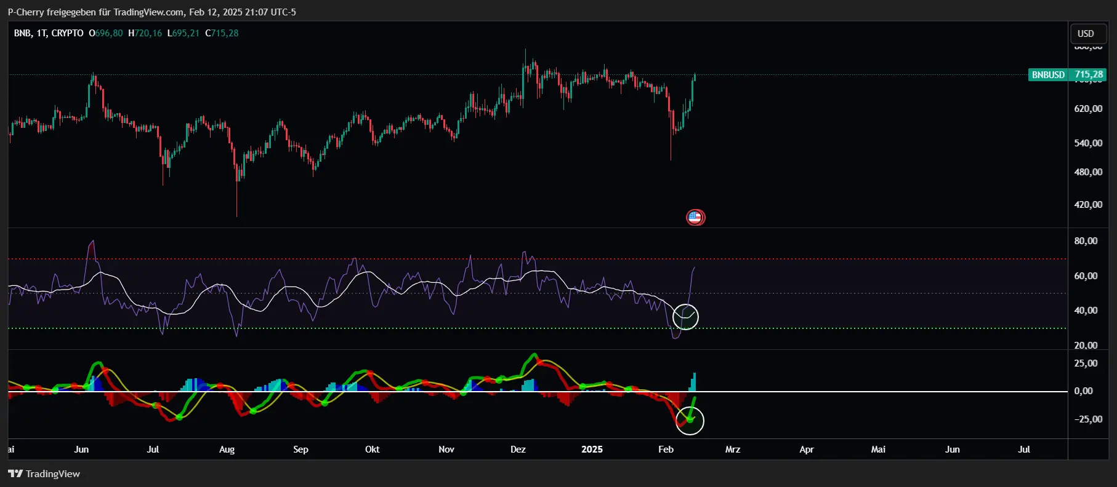The width and height of the screenshot is (1117, 487).
Task: Click the 620,00 price axis label
Action: [x=1088, y=109]
